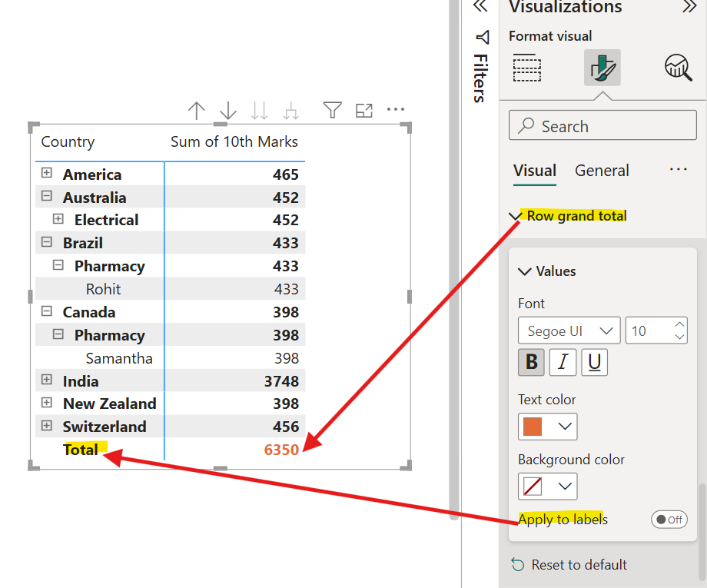Screen dimensions: 707x588
Task: Select the Build visual icon
Action: click(527, 68)
